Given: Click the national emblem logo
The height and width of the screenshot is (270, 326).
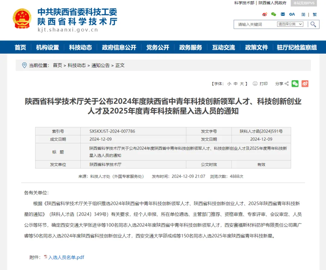Looking at the screenshot, I should pyautogui.click(x=22, y=19).
